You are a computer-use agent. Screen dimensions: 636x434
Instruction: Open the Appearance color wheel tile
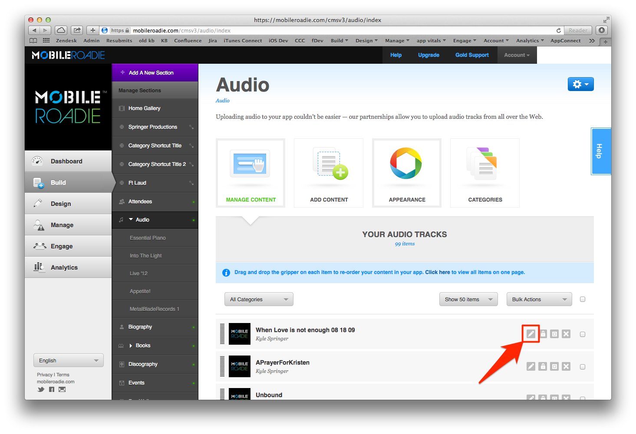tap(407, 173)
